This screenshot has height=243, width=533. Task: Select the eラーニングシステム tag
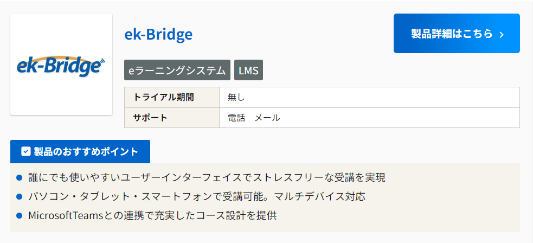coord(177,70)
